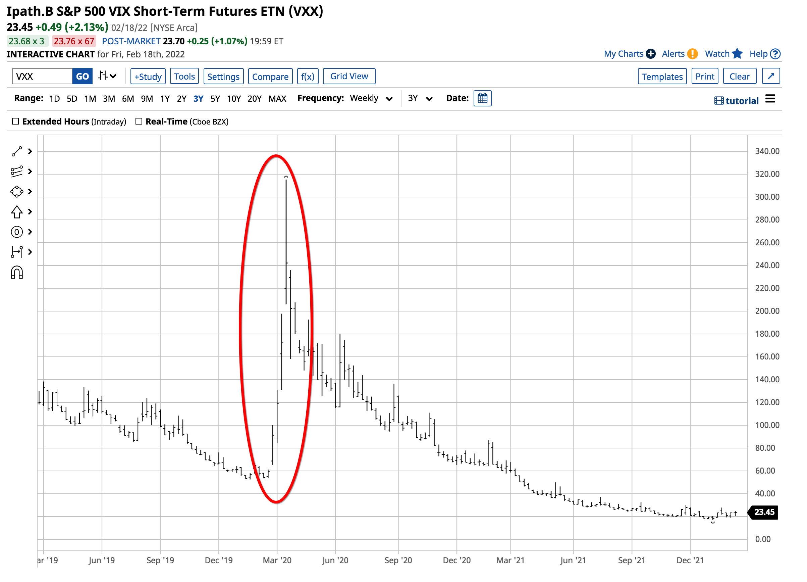Click the Compare button
Viewport: 807px width, 582px height.
(270, 76)
